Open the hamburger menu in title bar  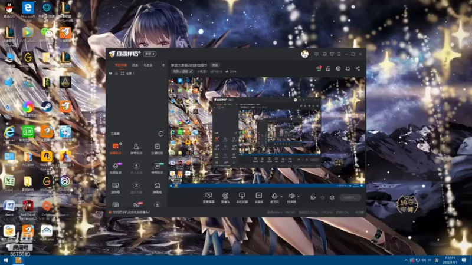click(339, 54)
